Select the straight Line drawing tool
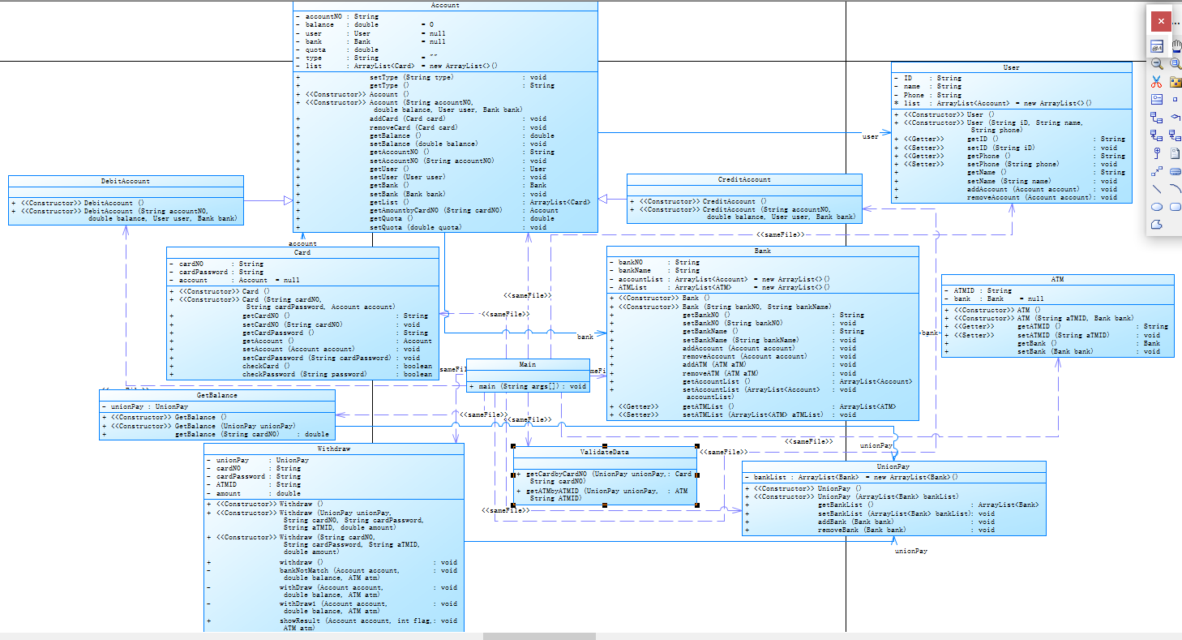This screenshot has height=640, width=1182. point(1157,188)
